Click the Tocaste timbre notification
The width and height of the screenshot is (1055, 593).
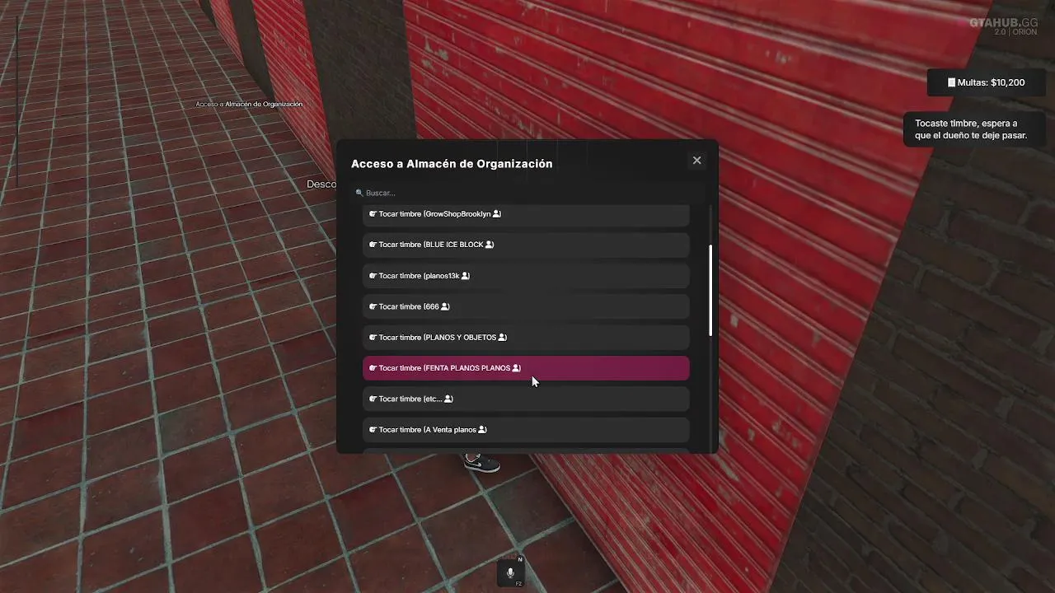point(974,129)
